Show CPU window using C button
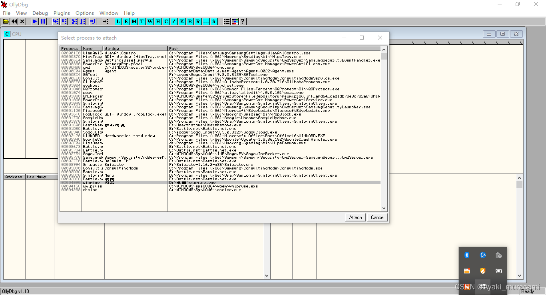 (166, 22)
